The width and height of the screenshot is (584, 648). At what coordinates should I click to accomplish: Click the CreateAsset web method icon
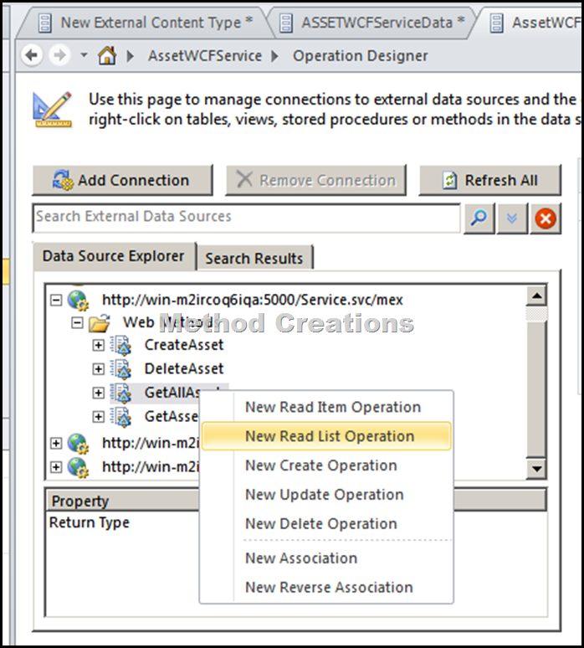tap(121, 345)
